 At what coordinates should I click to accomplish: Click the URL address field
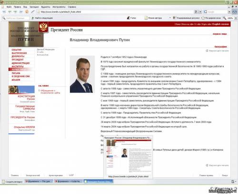[x=117, y=12]
